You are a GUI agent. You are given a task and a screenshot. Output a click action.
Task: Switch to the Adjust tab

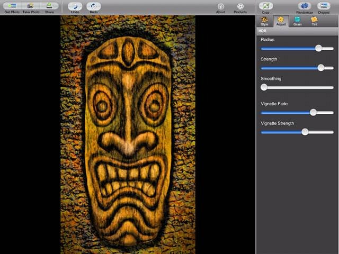point(281,21)
